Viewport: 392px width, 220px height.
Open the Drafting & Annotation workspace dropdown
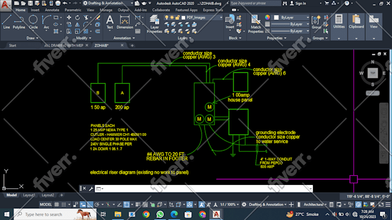coord(108,3)
